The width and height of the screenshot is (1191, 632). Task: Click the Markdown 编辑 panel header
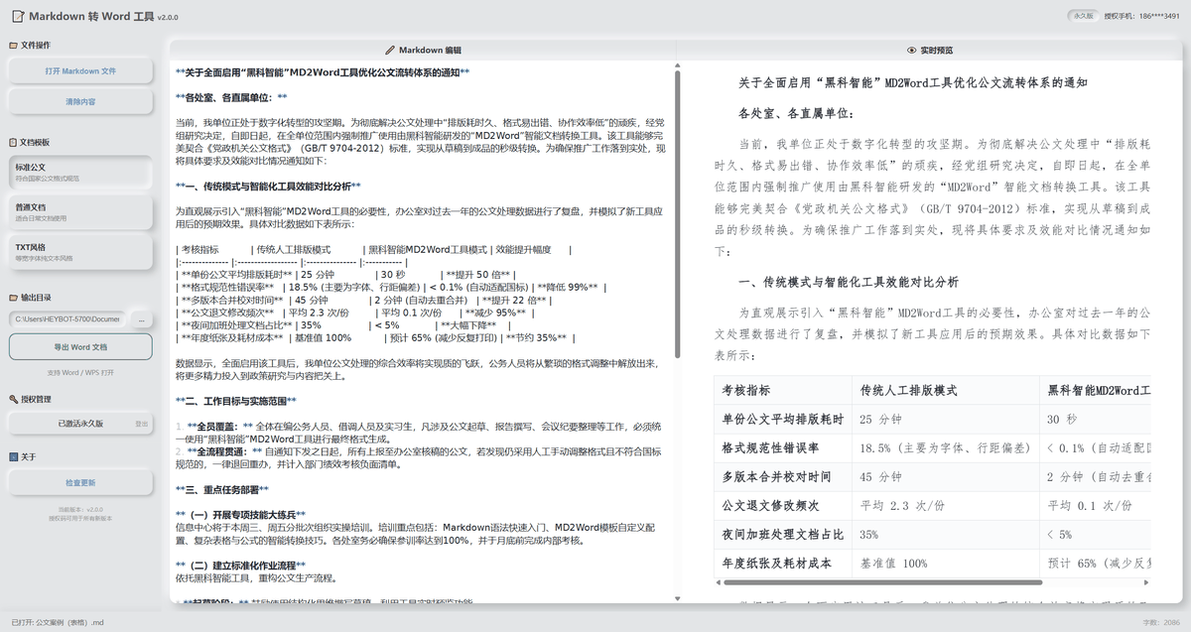(x=423, y=50)
